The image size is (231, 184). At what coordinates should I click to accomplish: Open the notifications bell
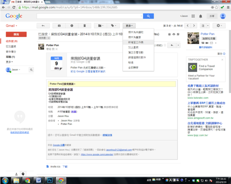200,16
